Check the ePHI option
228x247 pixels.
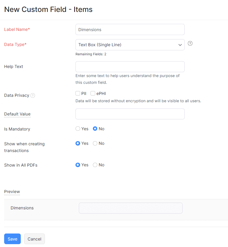[x=93, y=93]
